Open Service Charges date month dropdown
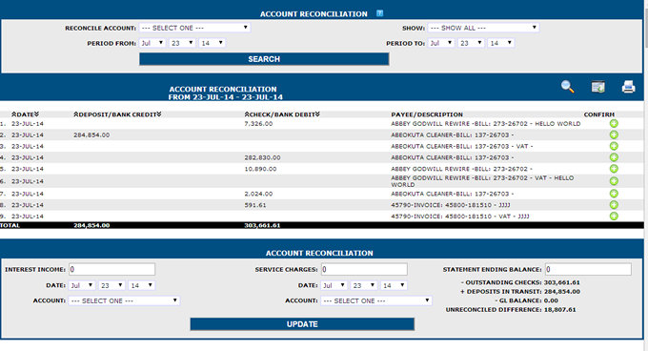Viewport: 648px width, 351px height. (x=334, y=285)
